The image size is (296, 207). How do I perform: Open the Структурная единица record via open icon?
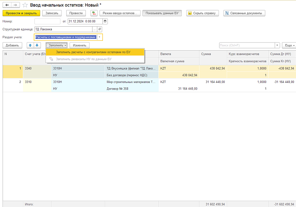pos(100,29)
